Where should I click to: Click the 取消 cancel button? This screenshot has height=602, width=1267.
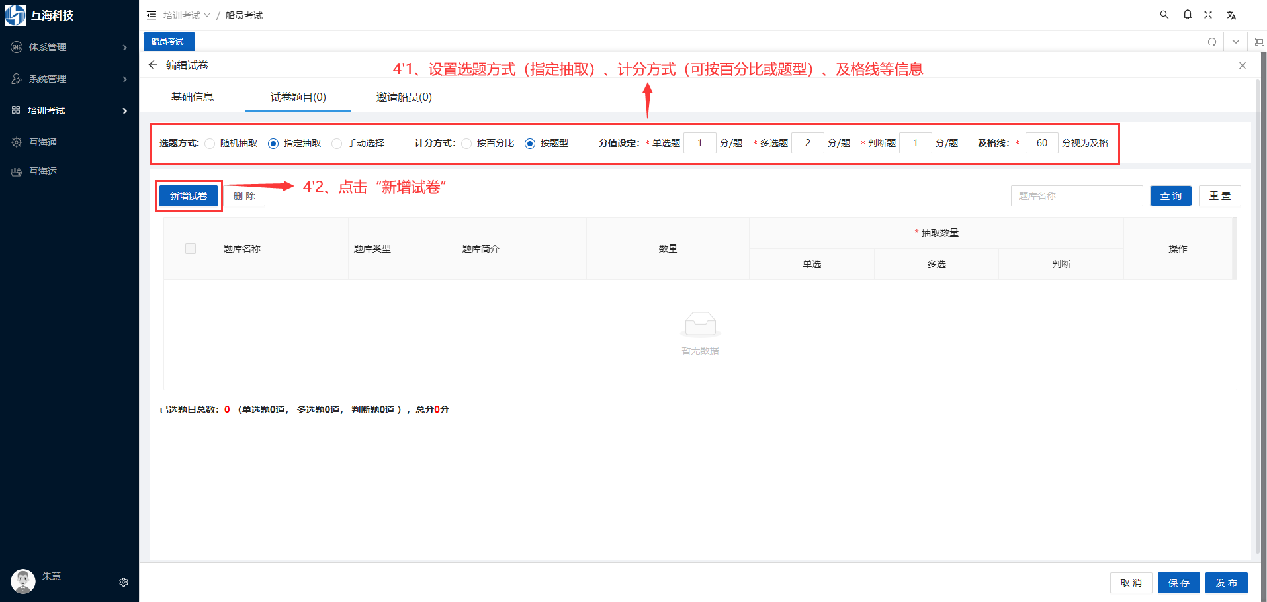click(x=1131, y=583)
